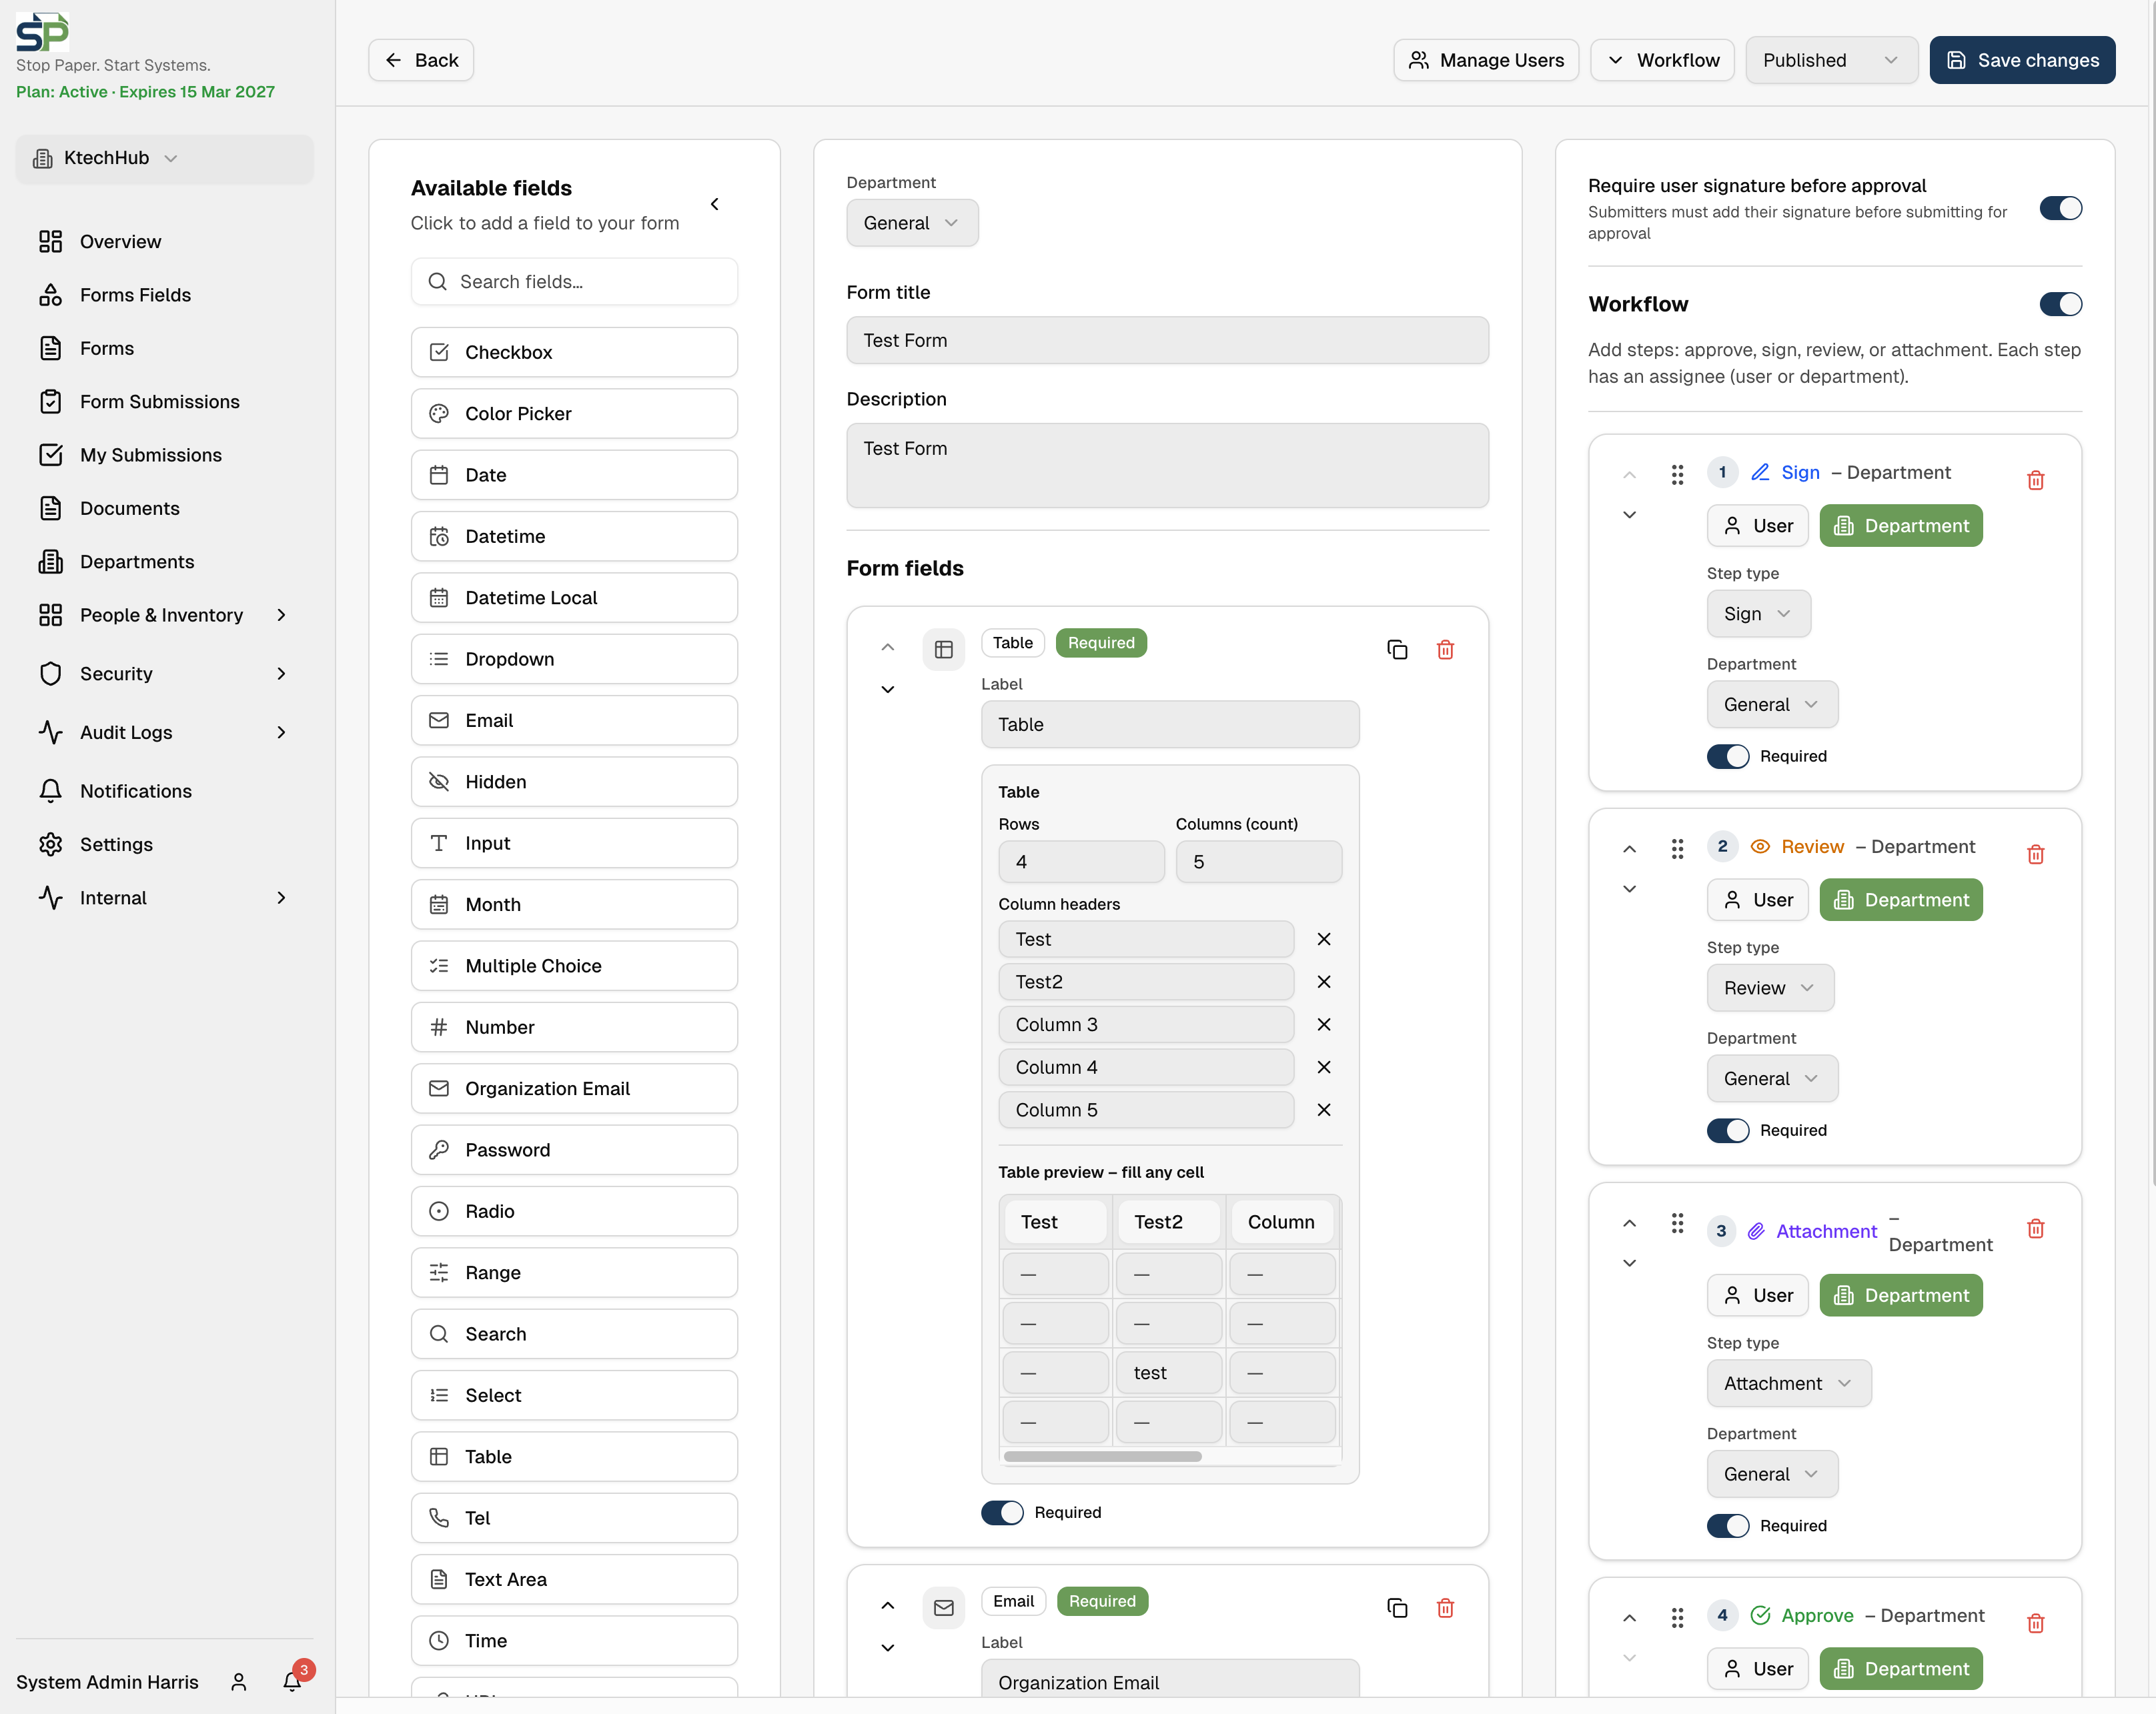Remove the "Test2" column header
The height and width of the screenshot is (1714, 2156).
coord(1324,981)
